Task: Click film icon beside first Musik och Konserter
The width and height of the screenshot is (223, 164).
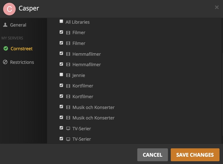Action: [x=68, y=107]
